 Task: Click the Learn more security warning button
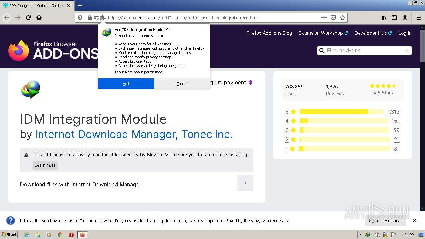click(x=45, y=165)
